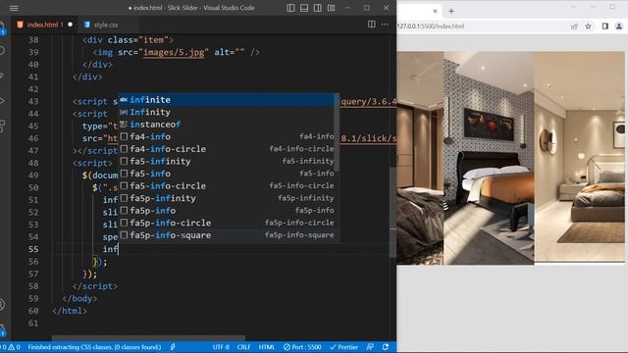628x353 pixels.
Task: Click the editor vertical scrollbar
Action: (392, 212)
